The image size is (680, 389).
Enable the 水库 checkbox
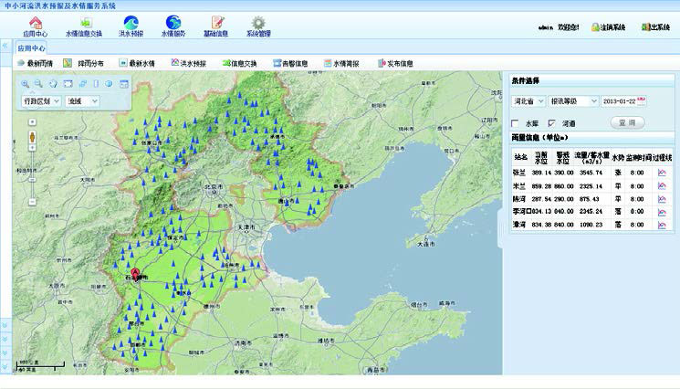click(516, 122)
